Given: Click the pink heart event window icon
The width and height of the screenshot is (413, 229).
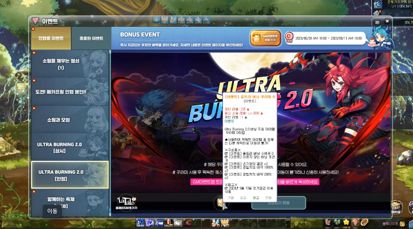Looking at the screenshot, I should coord(36,21).
